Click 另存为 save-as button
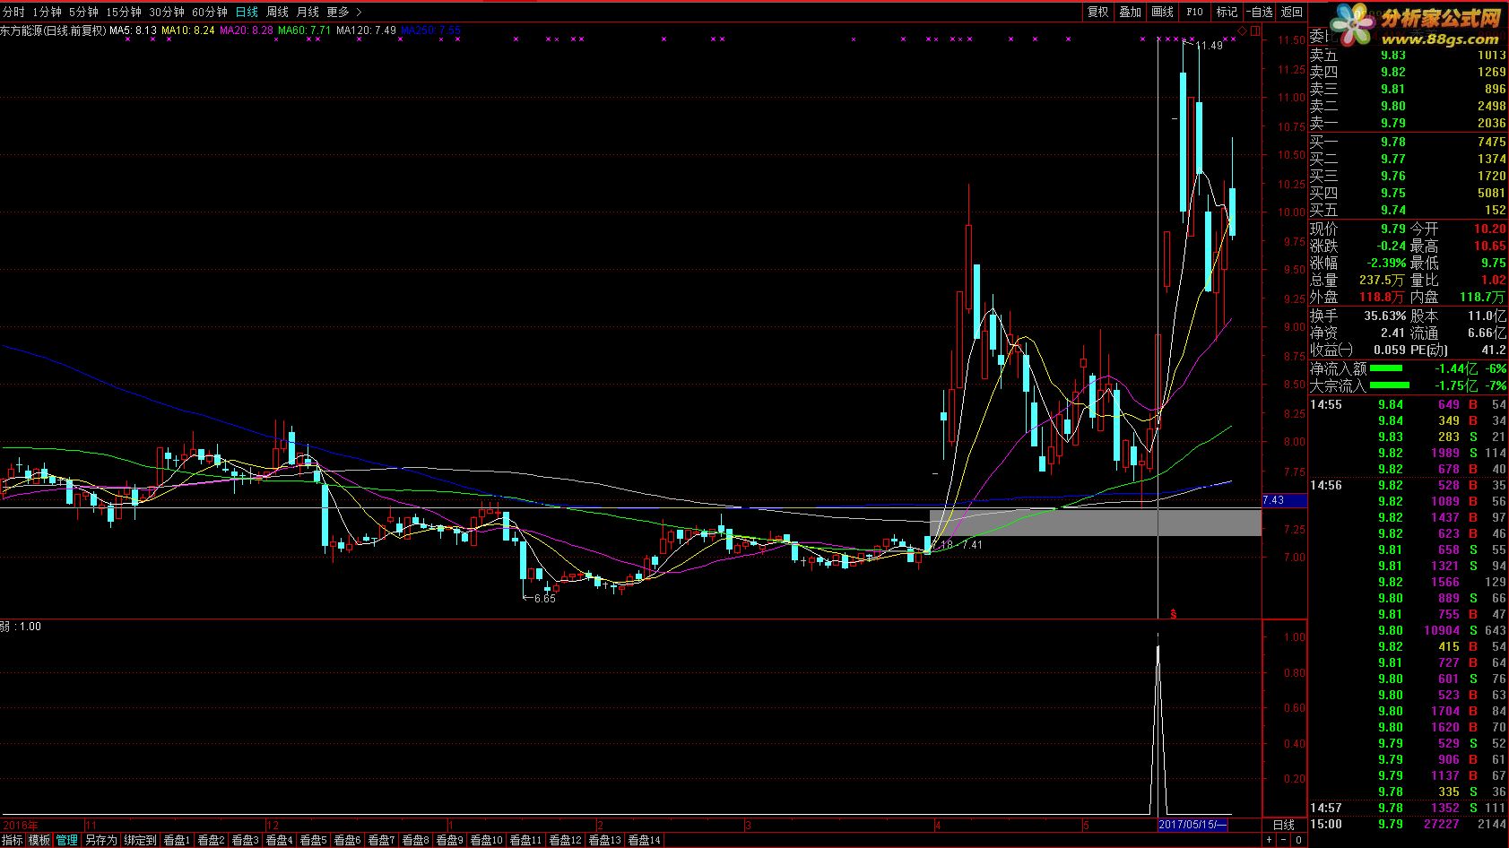The image size is (1509, 848). pyautogui.click(x=101, y=840)
